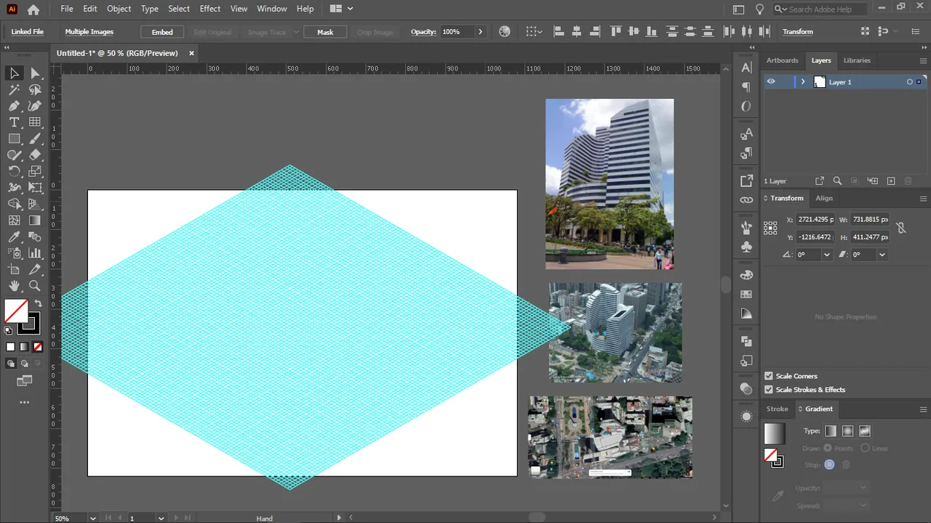Open Align To selection dropdown
Viewport: 931px width, 523px height.
pos(535,32)
